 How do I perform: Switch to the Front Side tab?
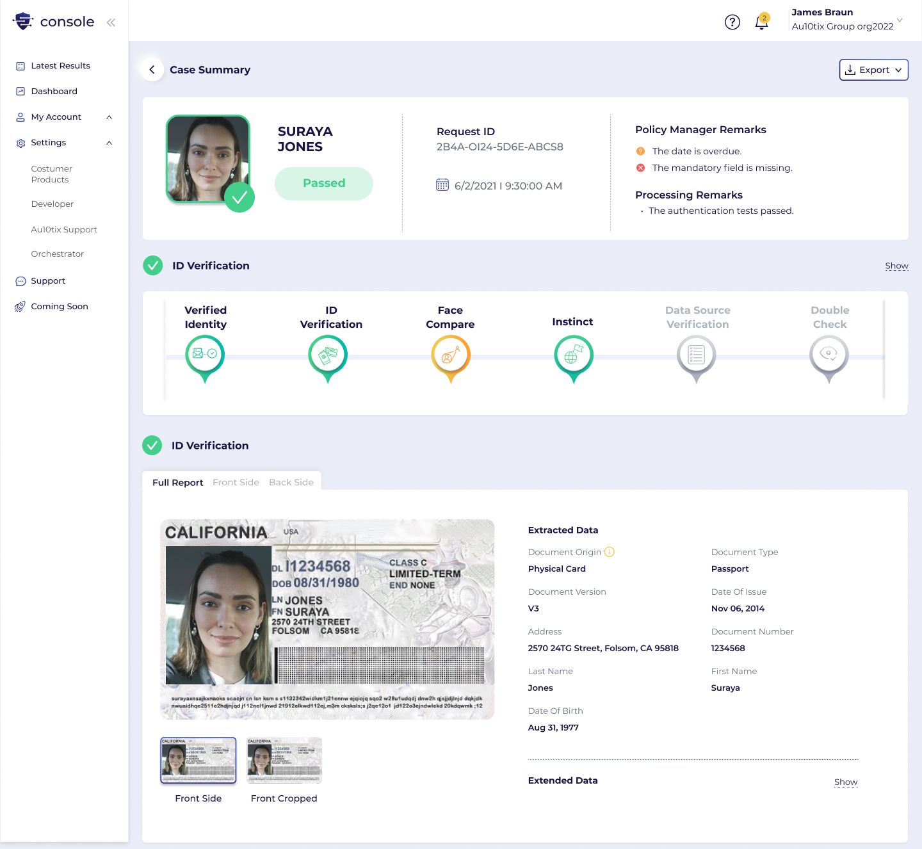point(236,482)
